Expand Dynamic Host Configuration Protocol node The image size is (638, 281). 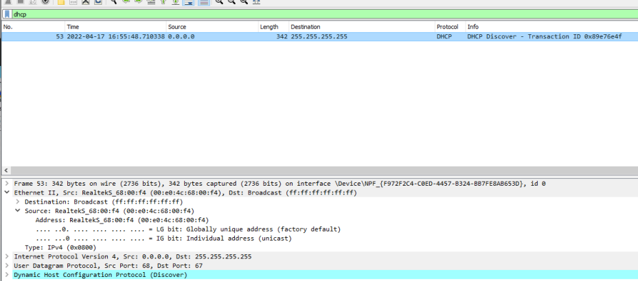pyautogui.click(x=7, y=275)
